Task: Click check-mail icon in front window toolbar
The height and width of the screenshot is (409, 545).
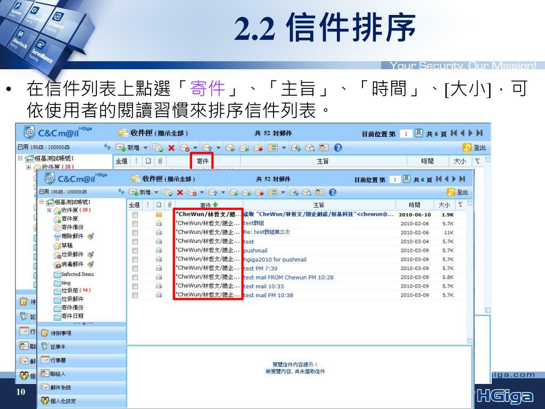Action: tap(294, 192)
